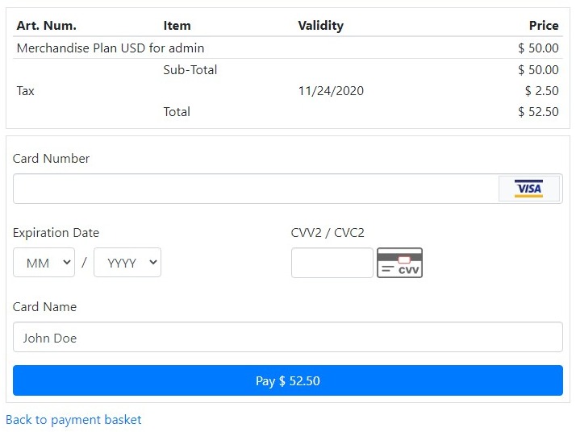Image resolution: width=576 pixels, height=432 pixels.
Task: Click the Total amount $ 52.50
Action: (538, 111)
